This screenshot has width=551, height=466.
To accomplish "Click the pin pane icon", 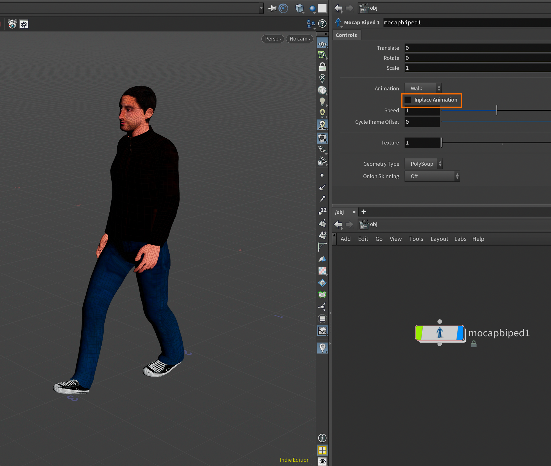I will pyautogui.click(x=272, y=8).
